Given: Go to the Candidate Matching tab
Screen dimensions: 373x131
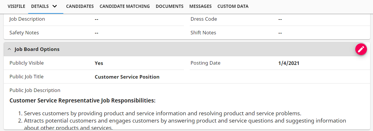Looking at the screenshot, I should point(125,6).
